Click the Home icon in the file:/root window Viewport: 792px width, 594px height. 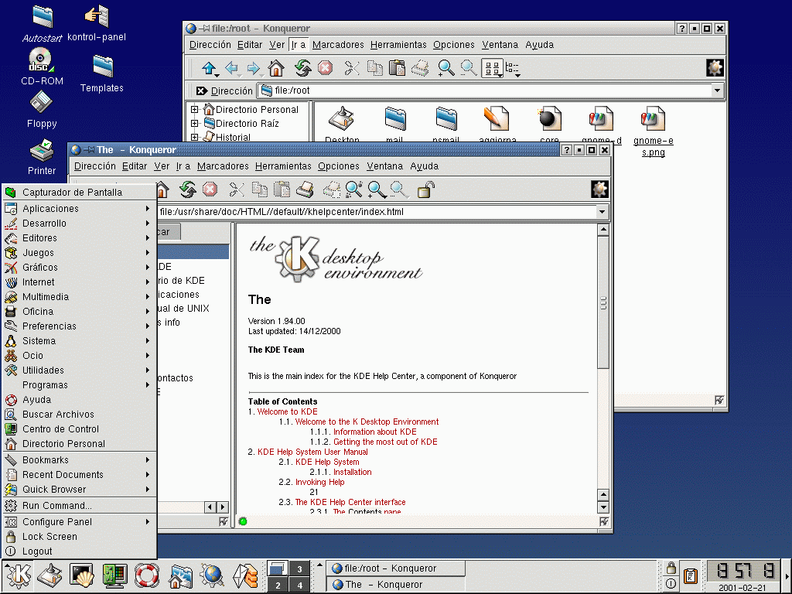pyautogui.click(x=276, y=68)
